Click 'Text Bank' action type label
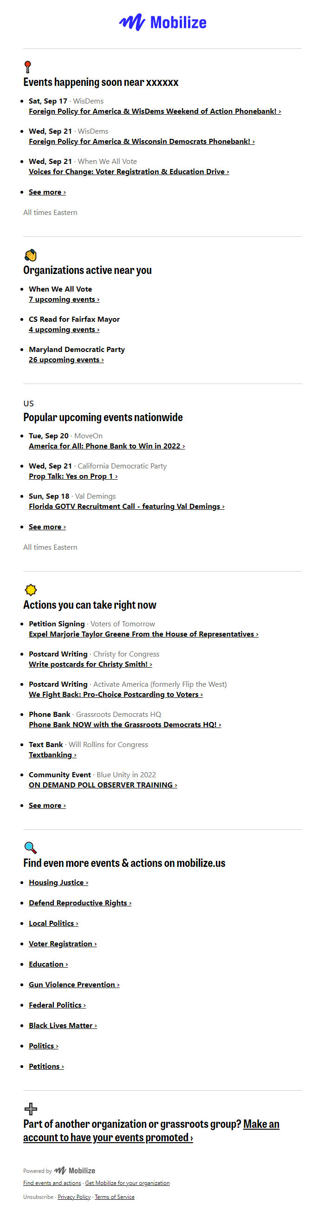325x1210 pixels. 45,744
